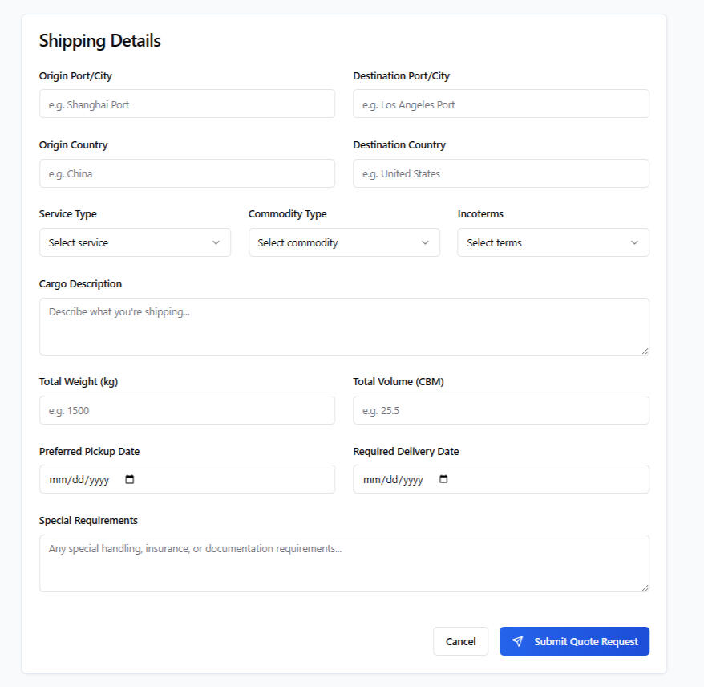Focus the Destination Country input
Screen dimensions: 704x687
[500, 173]
